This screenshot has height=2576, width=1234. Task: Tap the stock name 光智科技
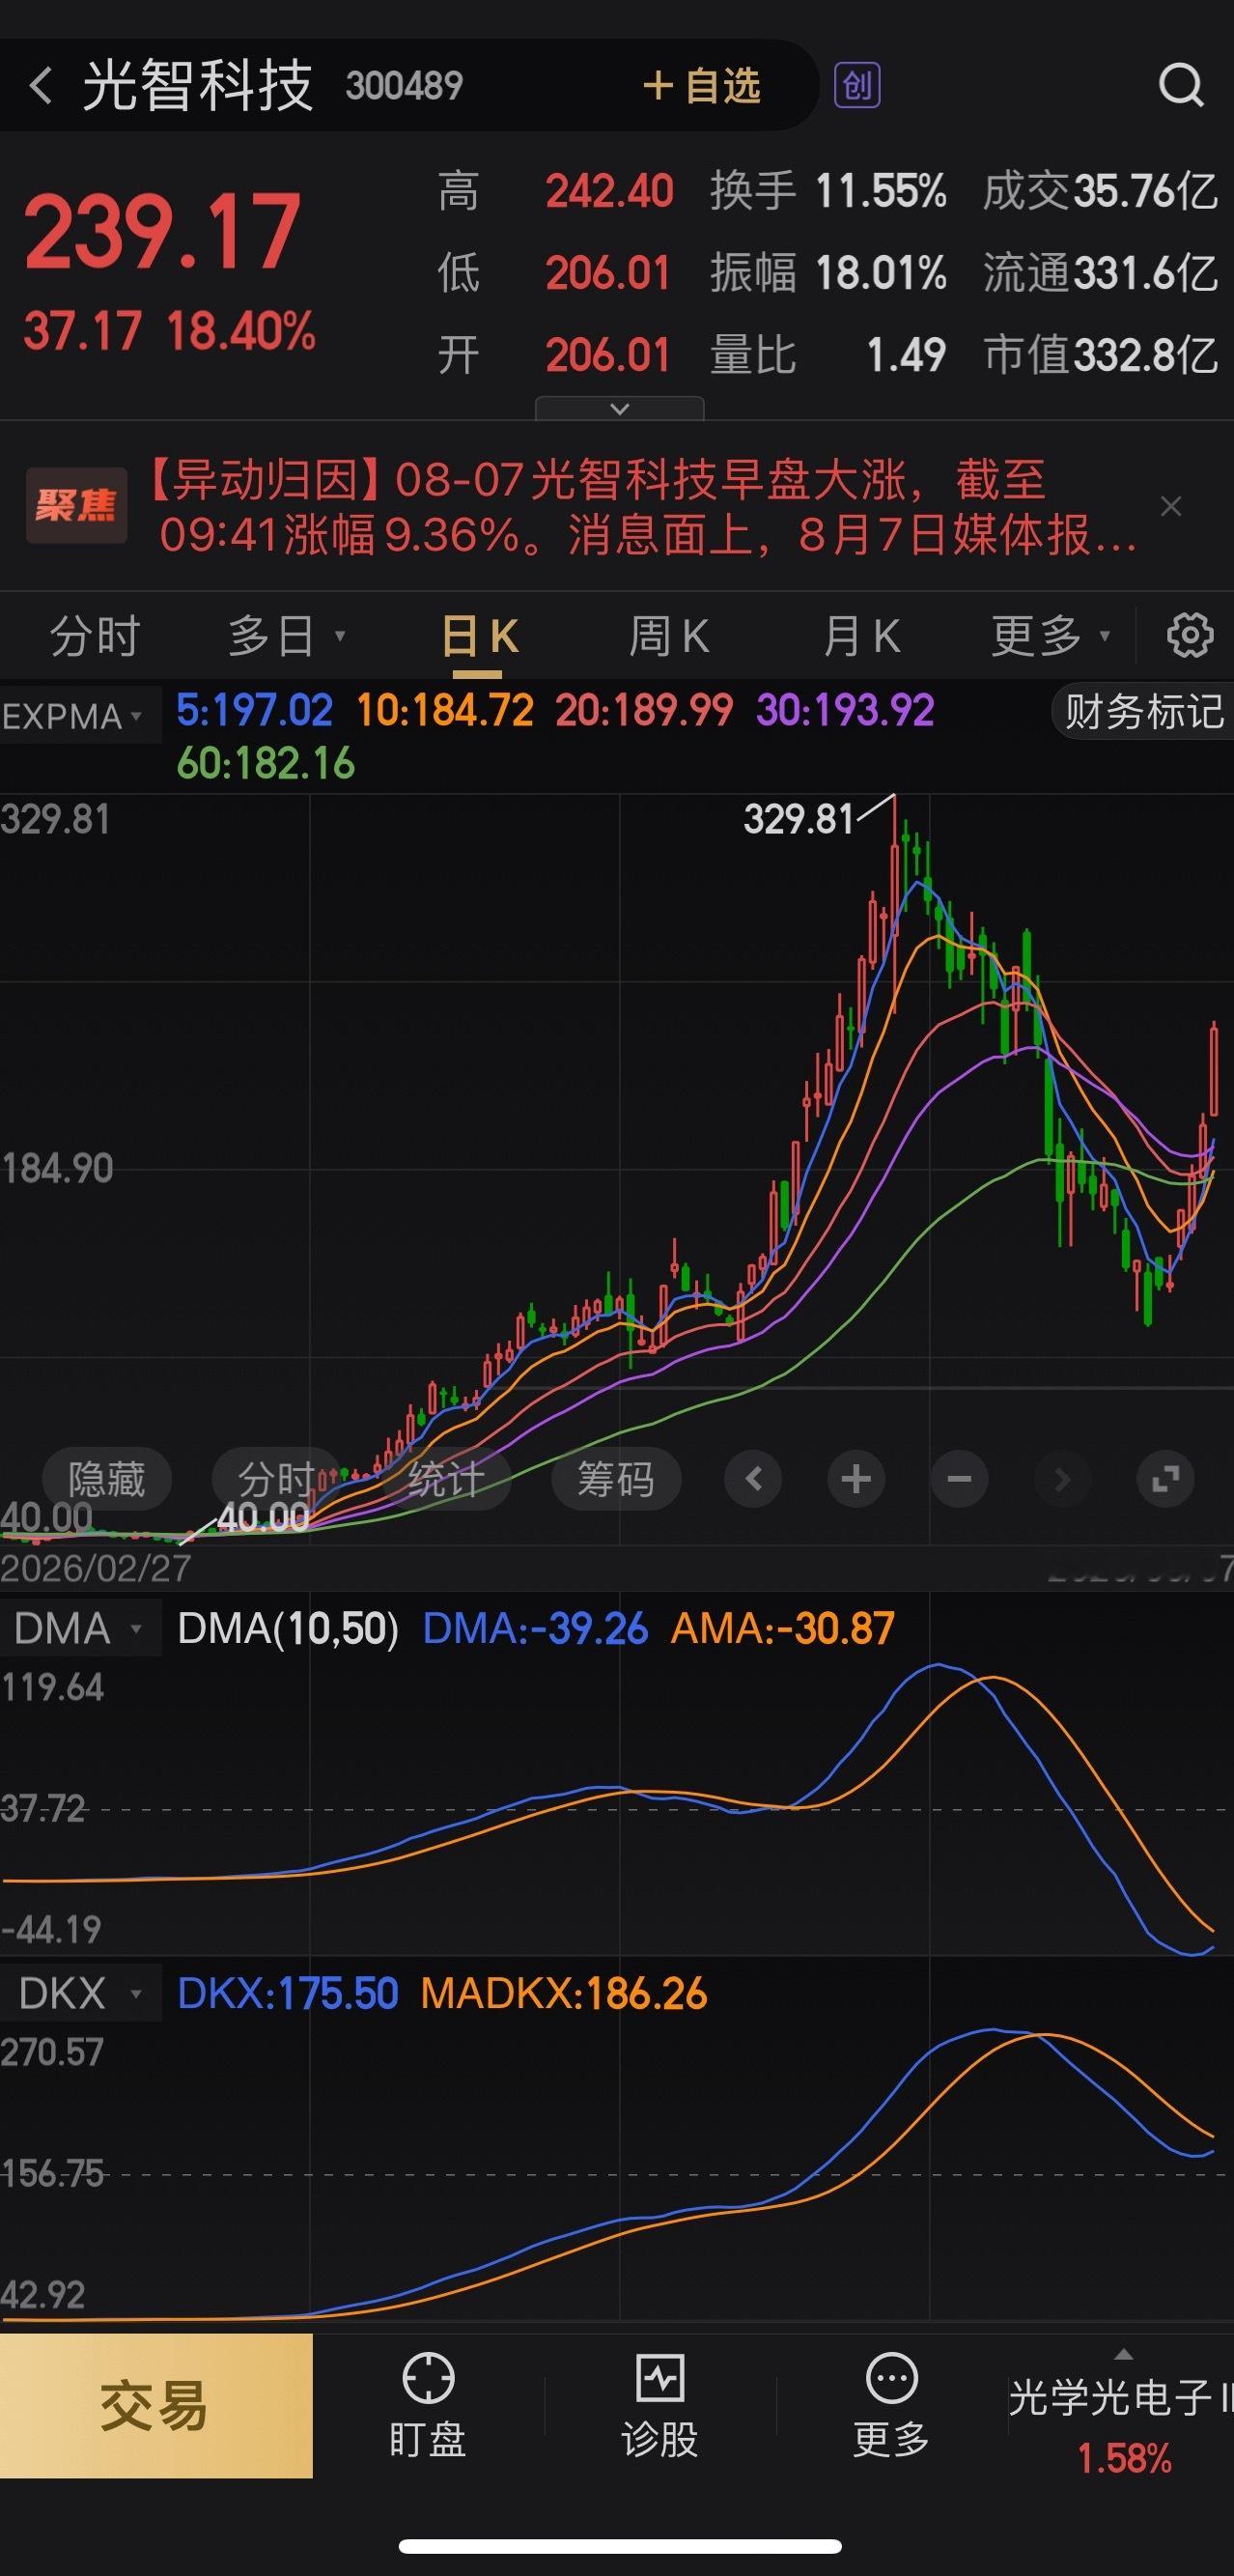(x=198, y=86)
